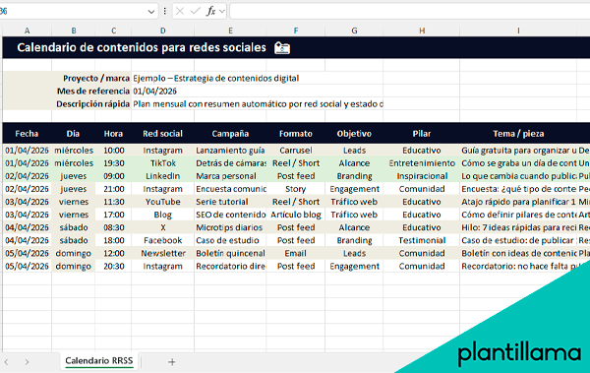Screen dimensions: 590x373
Task: Select the 'Marca personal' campaign cell
Action: [x=230, y=176]
